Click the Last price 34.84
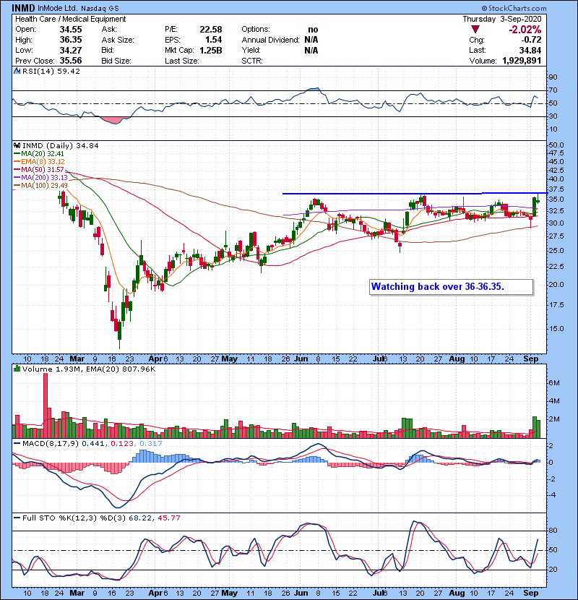Screen dimensions: 578x600 pyautogui.click(x=530, y=50)
